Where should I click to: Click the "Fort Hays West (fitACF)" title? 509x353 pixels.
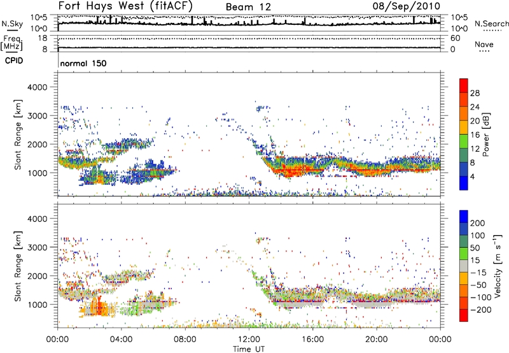point(125,6)
